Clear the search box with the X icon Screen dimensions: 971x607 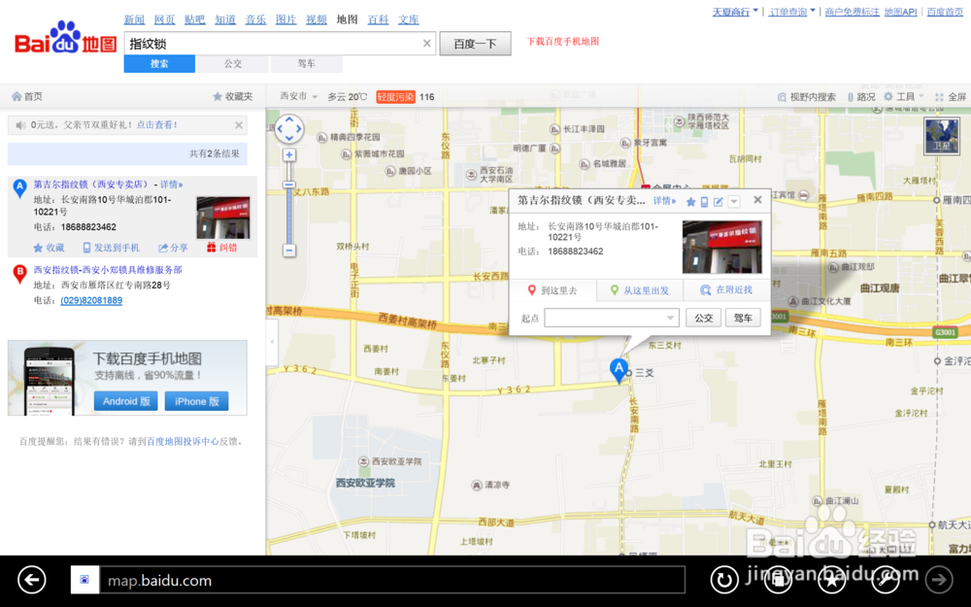click(426, 44)
